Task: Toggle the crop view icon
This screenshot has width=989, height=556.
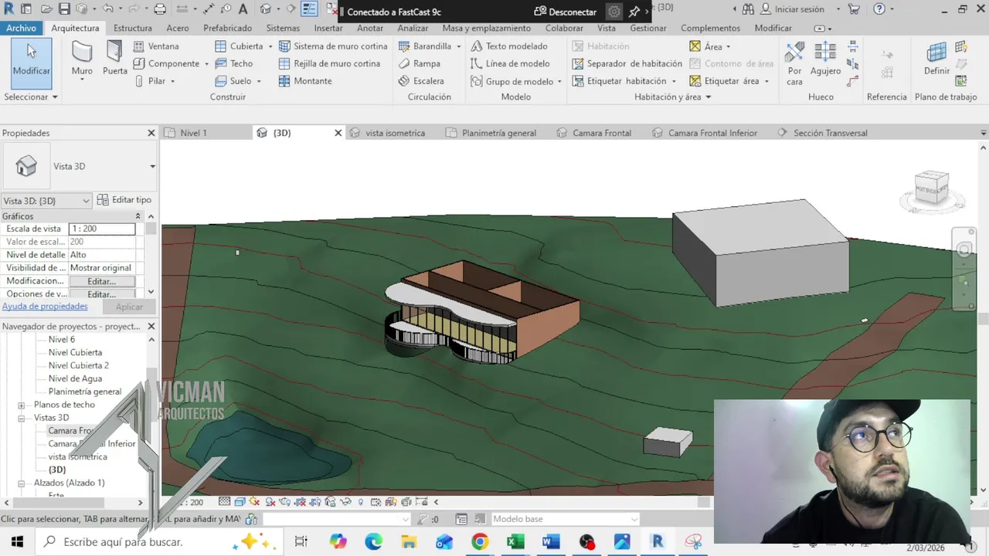Action: tap(300, 502)
